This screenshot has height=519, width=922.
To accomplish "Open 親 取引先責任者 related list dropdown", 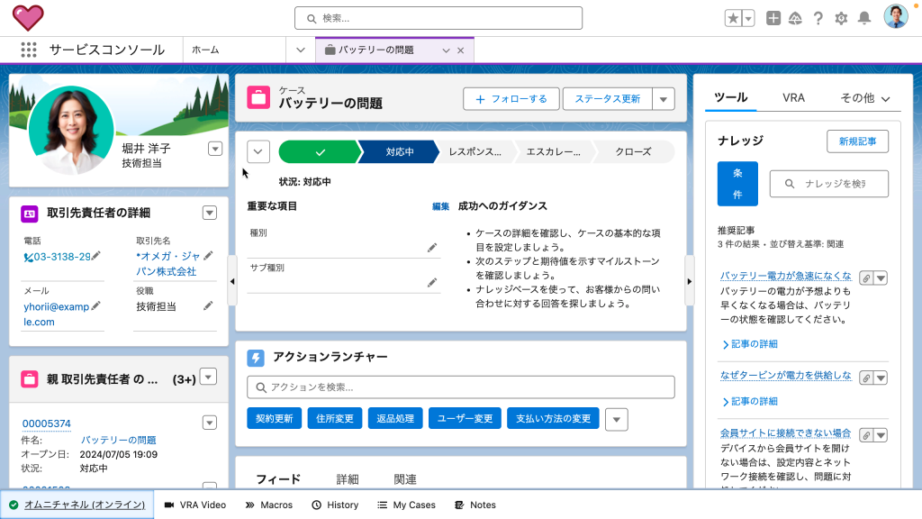I will [209, 377].
